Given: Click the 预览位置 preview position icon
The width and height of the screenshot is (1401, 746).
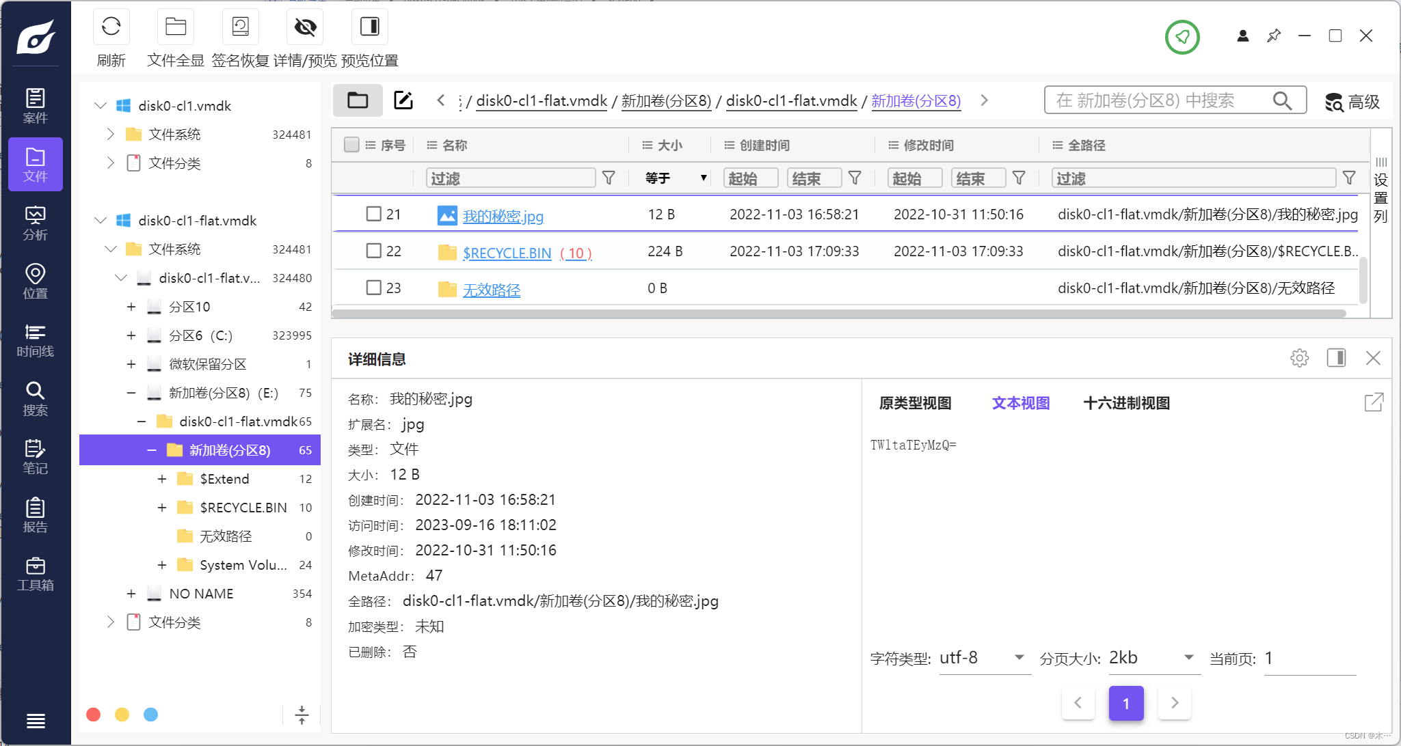Looking at the screenshot, I should pos(369,27).
